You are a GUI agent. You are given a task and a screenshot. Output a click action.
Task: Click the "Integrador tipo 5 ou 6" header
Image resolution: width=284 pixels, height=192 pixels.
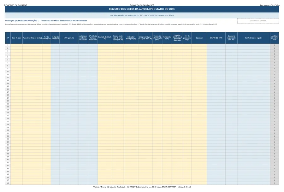pos(145,38)
